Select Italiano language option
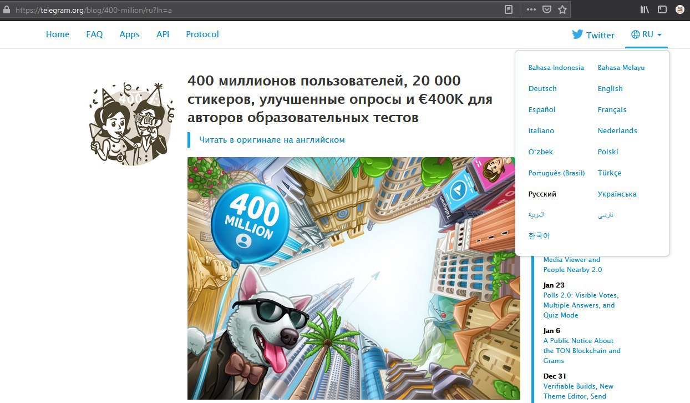690x403 pixels. click(x=541, y=131)
